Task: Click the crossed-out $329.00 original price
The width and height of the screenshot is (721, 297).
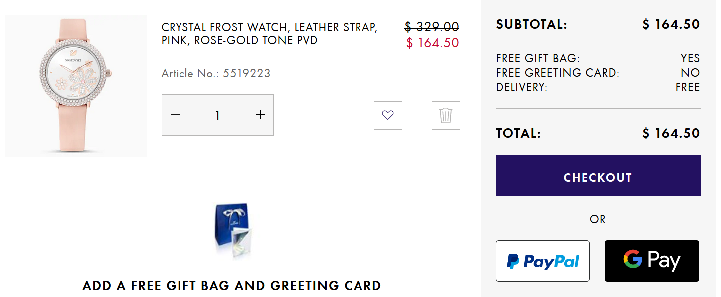Action: (x=432, y=27)
